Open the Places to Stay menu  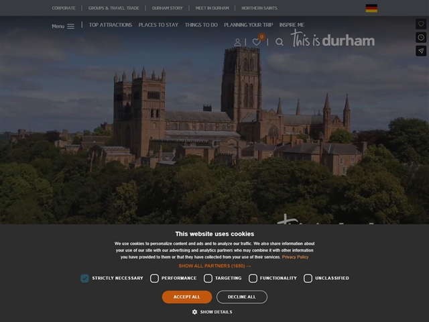pyautogui.click(x=158, y=25)
